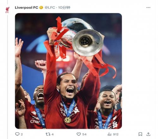Viewport: 158px width, 139px height.
Task: Click the gold medal in the photo
Action: pyautogui.click(x=68, y=120)
